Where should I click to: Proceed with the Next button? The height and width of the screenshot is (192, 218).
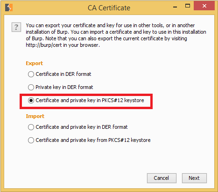pyautogui.click(x=194, y=178)
